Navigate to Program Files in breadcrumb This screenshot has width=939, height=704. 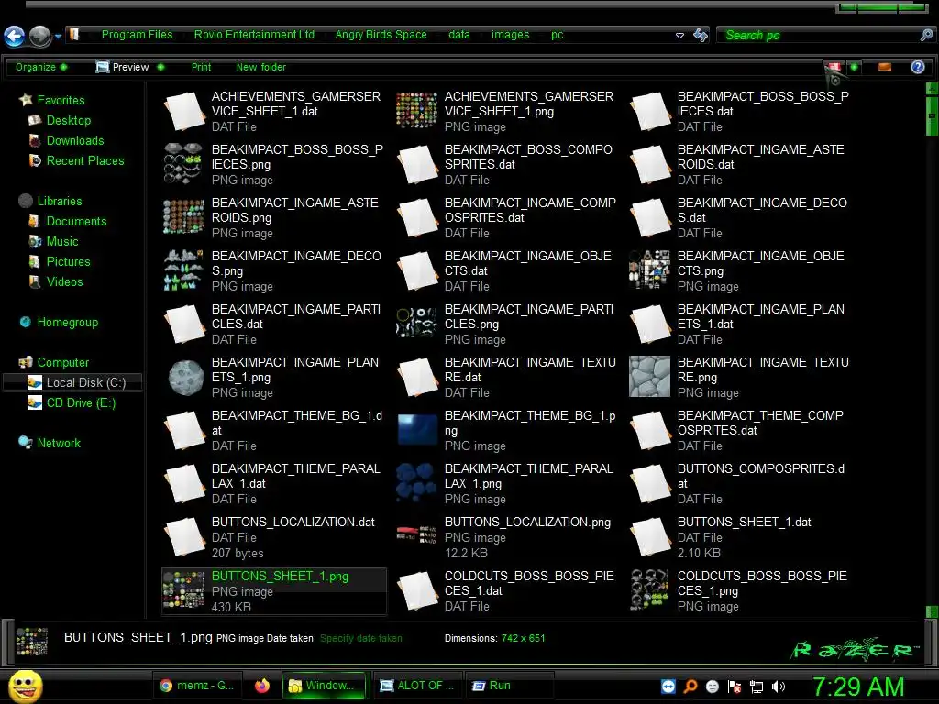[137, 35]
